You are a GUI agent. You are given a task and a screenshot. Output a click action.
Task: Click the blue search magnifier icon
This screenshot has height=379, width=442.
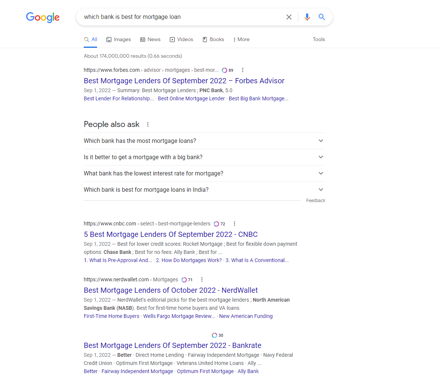point(322,17)
